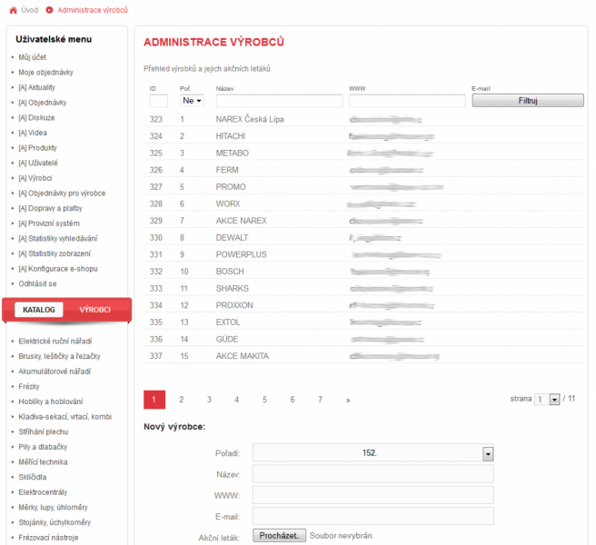Image resolution: width=596 pixels, height=545 pixels.
Task: Click the home icon in breadcrumb
Action: click(14, 10)
